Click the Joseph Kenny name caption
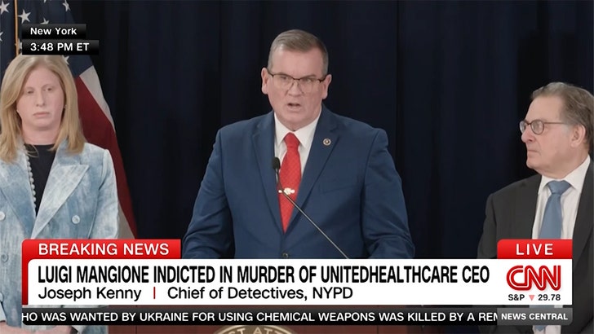Image resolution: width=594 pixels, height=334 pixels. [90, 293]
